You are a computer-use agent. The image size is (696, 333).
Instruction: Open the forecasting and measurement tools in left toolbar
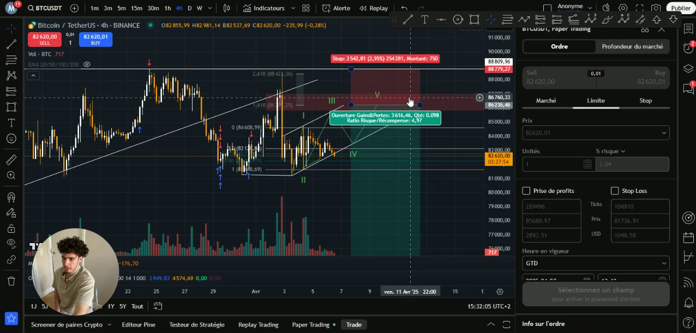[x=11, y=91]
